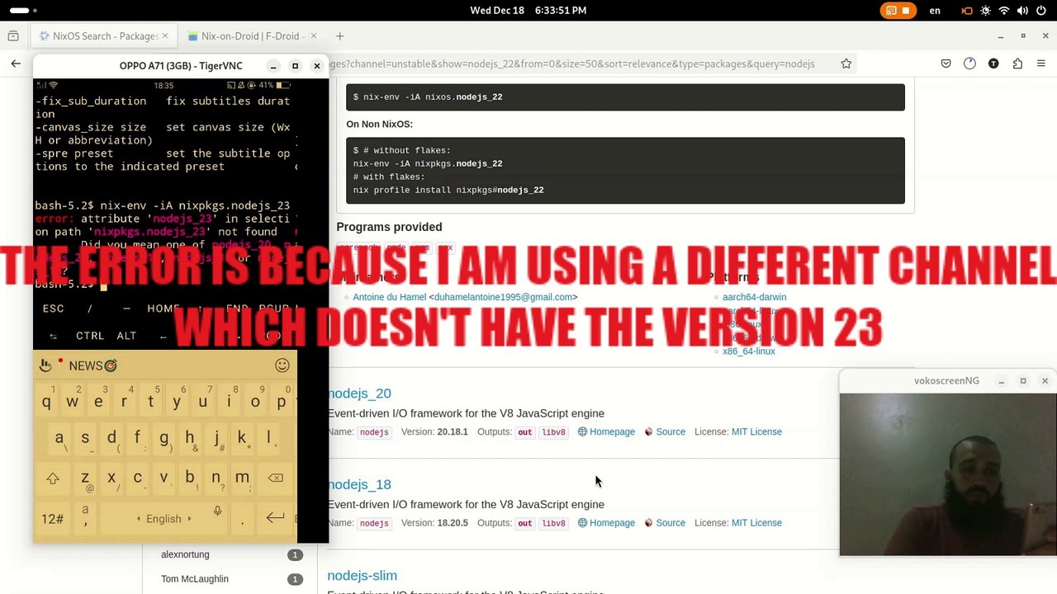Open a new browser tab
Image resolution: width=1057 pixels, height=594 pixels.
pos(339,36)
